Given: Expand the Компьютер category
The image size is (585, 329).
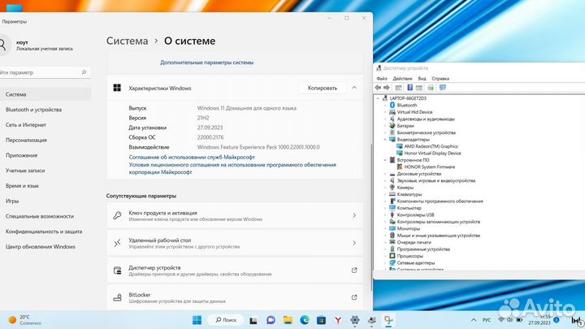Looking at the screenshot, I should [x=385, y=208].
